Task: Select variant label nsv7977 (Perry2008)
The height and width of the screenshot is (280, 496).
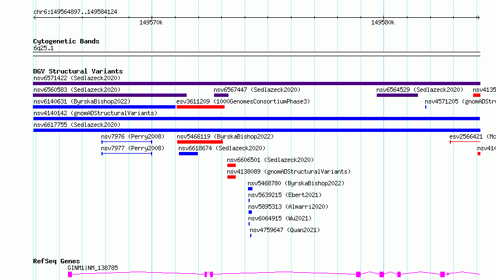Action: [133, 148]
